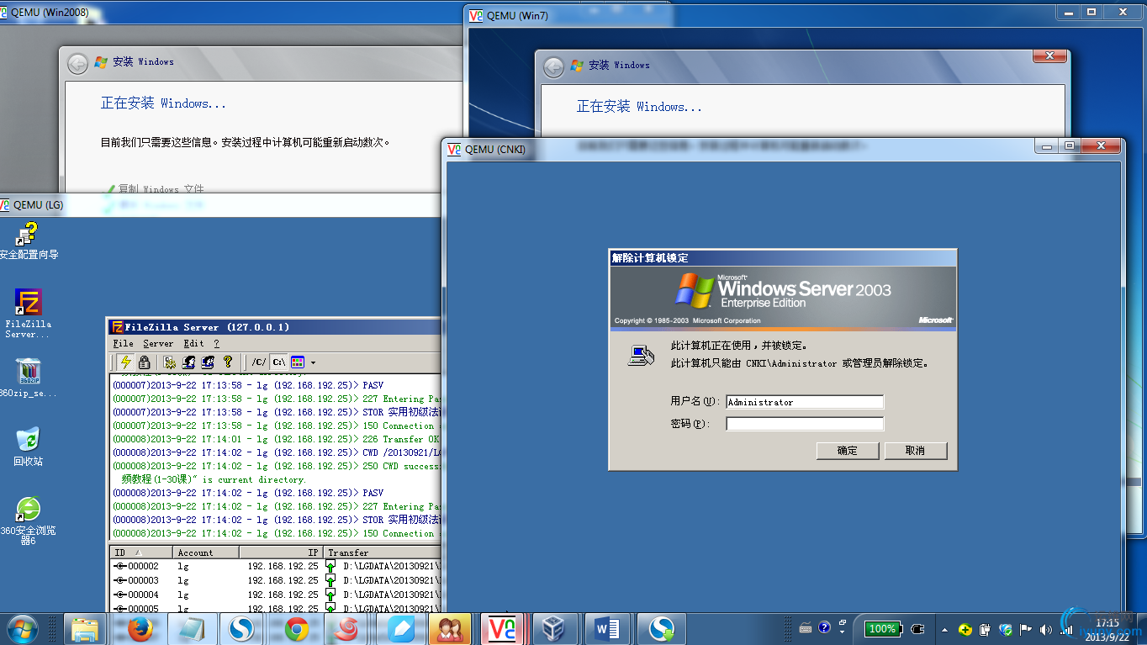Click the Transfer column header

pos(383,552)
